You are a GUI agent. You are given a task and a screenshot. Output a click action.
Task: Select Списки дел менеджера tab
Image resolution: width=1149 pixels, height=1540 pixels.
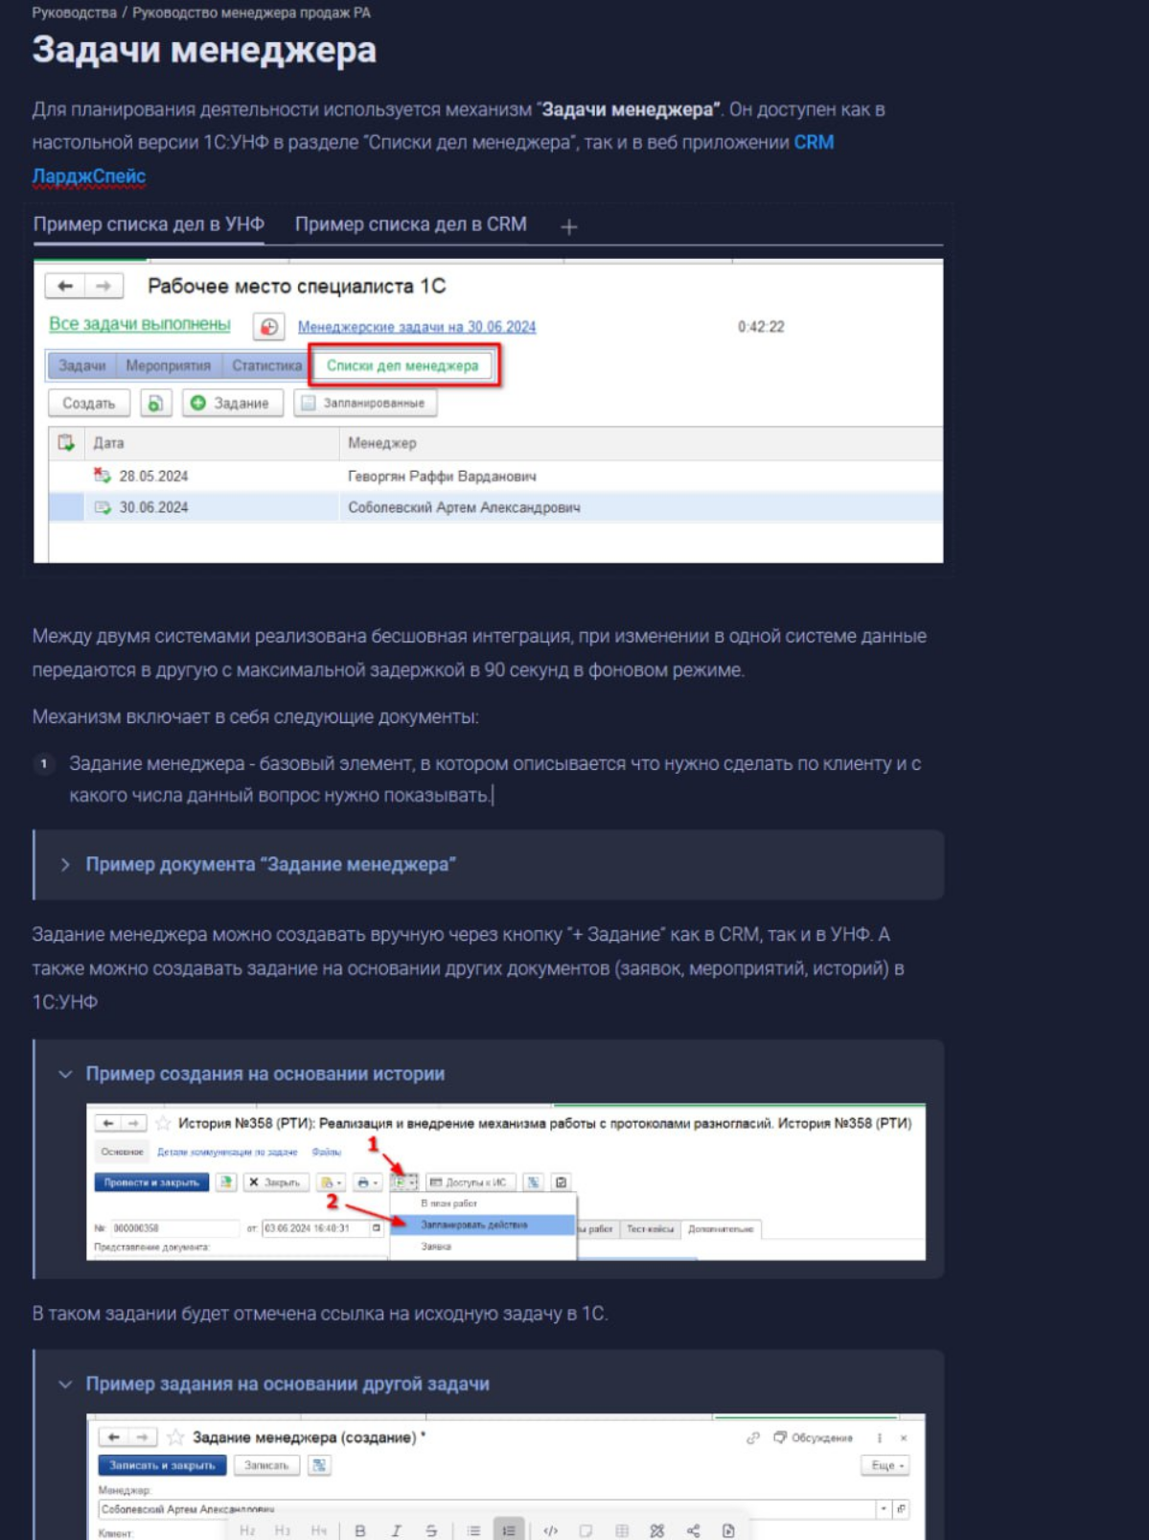402,365
